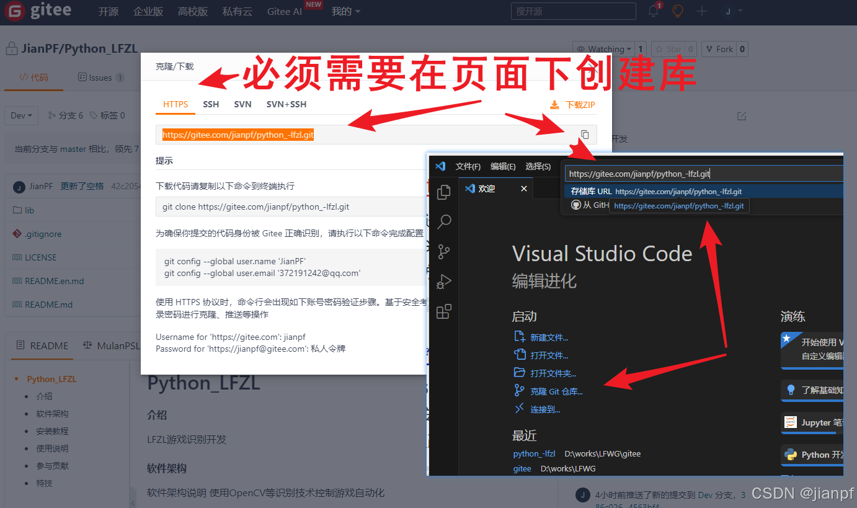Open VS Code Extensions icon
Viewport: 857px width, 508px height.
coord(444,311)
